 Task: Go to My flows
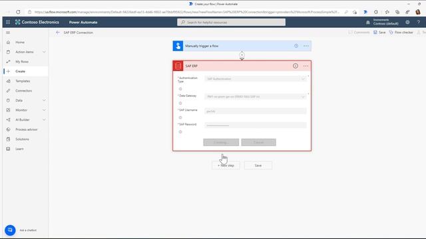pos(22,62)
